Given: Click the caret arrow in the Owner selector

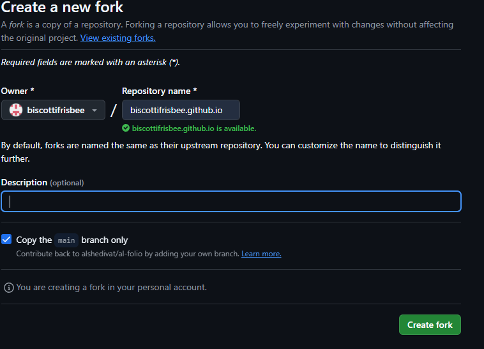Looking at the screenshot, I should click(95, 111).
